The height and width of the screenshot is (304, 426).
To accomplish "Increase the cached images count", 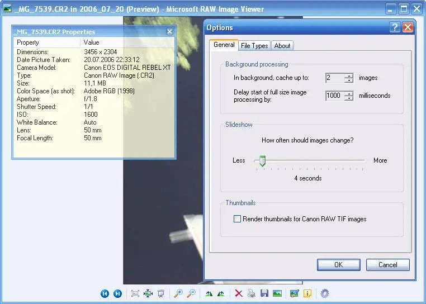I will [348, 76].
